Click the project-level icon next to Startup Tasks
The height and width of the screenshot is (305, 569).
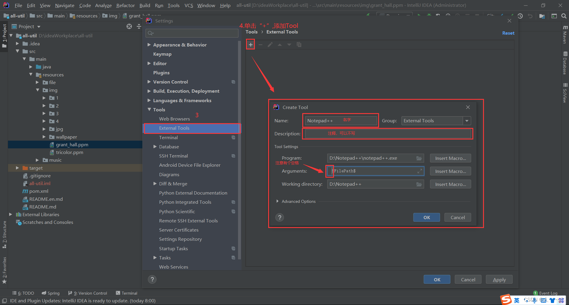coord(233,248)
